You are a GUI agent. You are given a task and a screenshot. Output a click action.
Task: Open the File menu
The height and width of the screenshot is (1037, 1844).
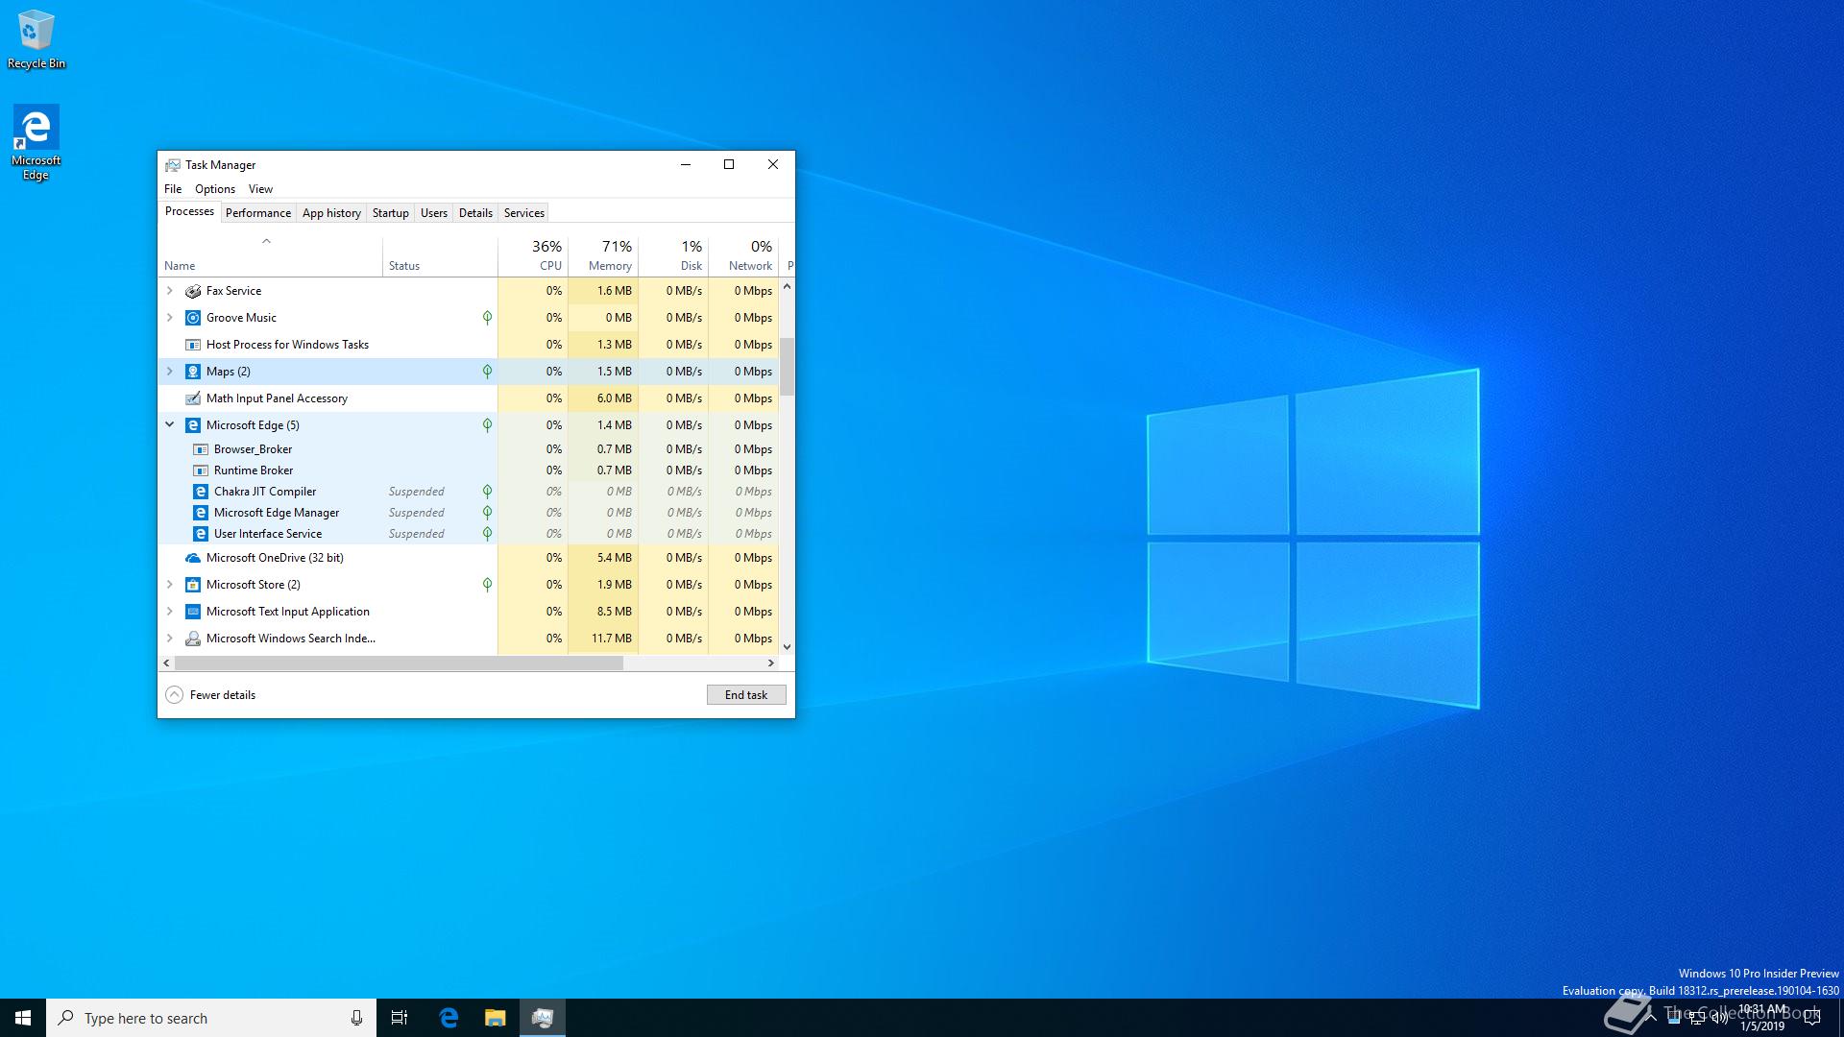(173, 189)
